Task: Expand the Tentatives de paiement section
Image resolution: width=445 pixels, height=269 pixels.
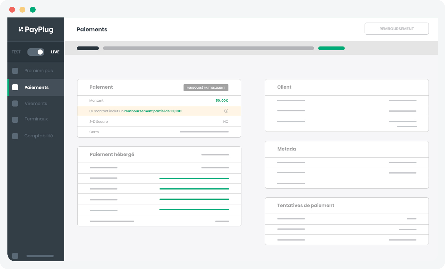Action: tap(305, 205)
